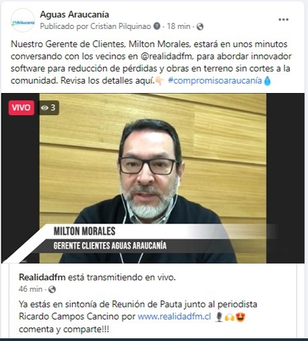Click the pointing hand emoji in post
Viewport: 308px width, 341px height.
(160, 81)
